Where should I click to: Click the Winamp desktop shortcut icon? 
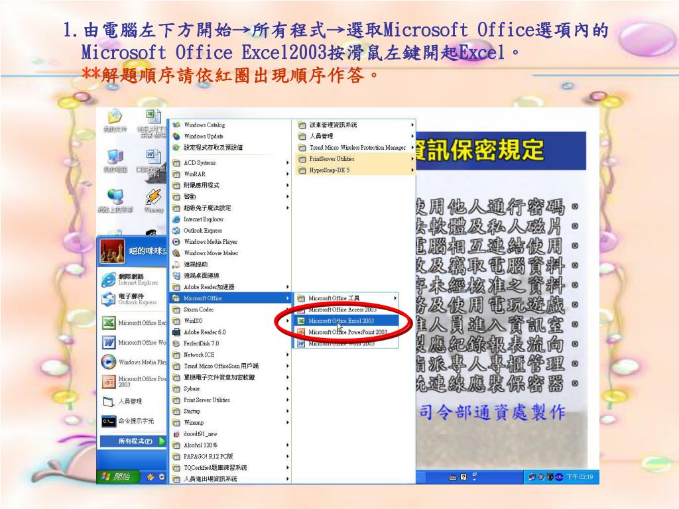(154, 198)
